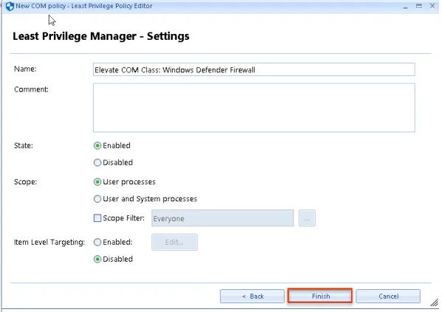
Task: Set State to Disabled
Action: (x=97, y=162)
